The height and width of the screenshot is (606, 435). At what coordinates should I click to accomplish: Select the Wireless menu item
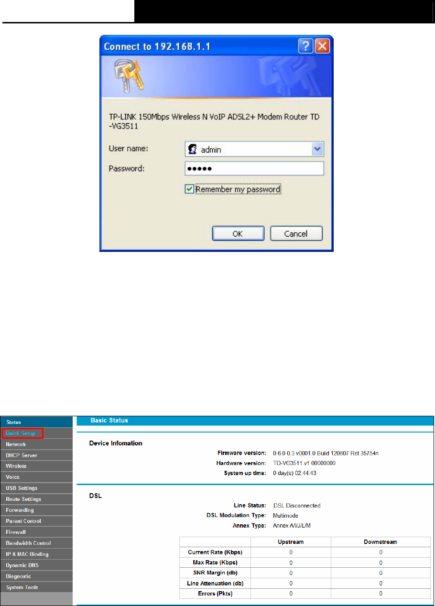(x=36, y=466)
